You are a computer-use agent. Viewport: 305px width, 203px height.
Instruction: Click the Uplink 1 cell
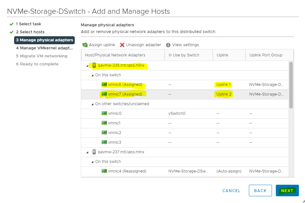223,85
